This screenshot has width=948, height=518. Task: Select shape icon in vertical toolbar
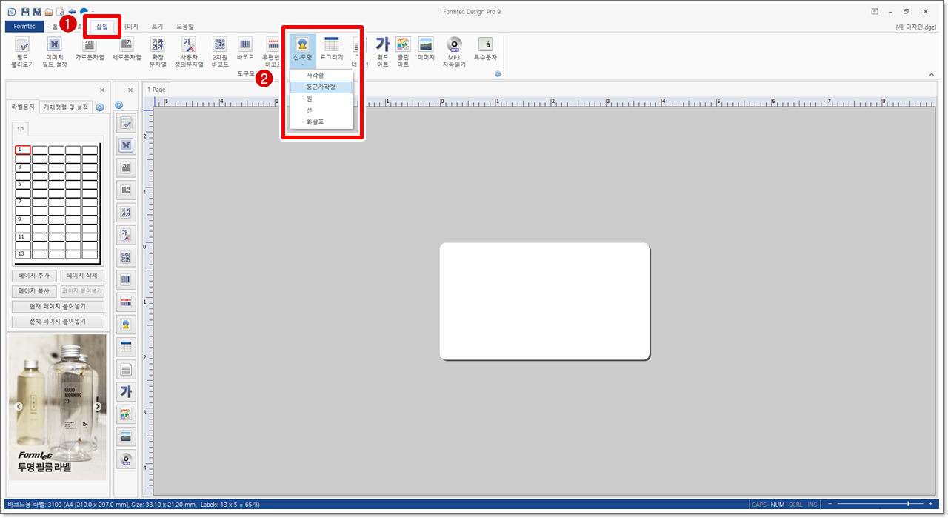tap(126, 325)
